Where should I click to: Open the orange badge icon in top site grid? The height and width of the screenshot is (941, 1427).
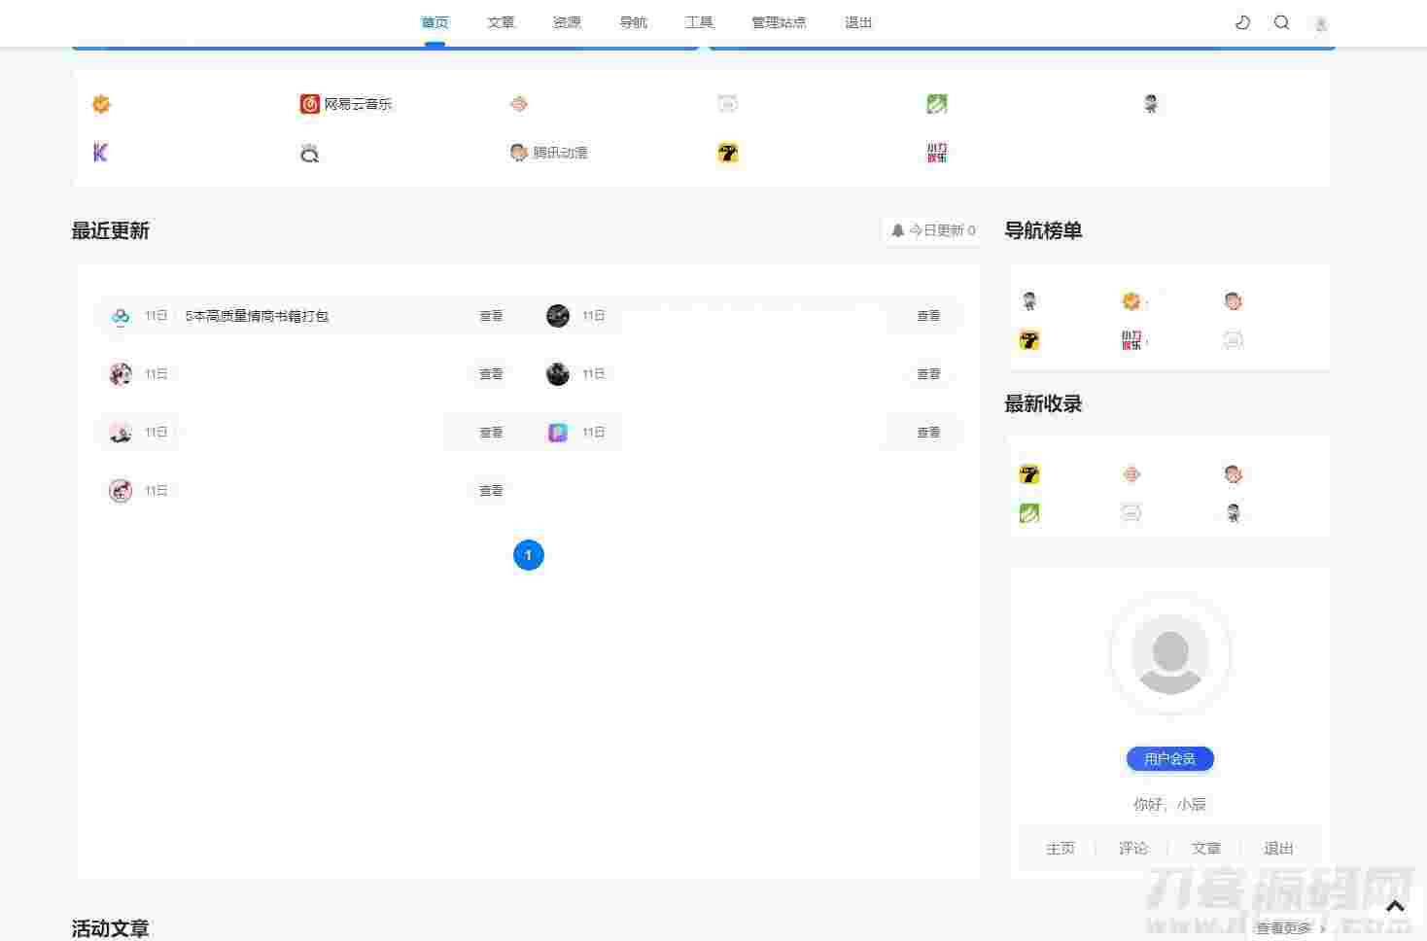[101, 104]
